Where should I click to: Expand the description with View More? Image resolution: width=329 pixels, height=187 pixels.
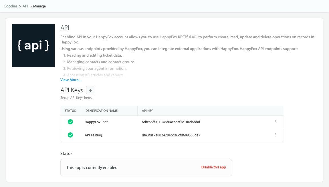pyautogui.click(x=71, y=80)
